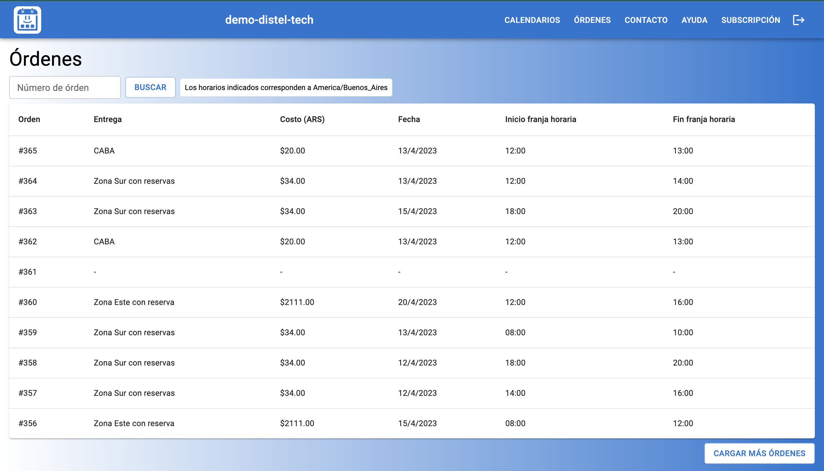Click Zona Sur con reservas in #364 row
Screen dimensions: 824x471
[134, 181]
